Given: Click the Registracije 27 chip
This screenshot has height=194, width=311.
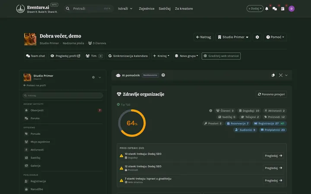Looking at the screenshot, I should (270, 124).
